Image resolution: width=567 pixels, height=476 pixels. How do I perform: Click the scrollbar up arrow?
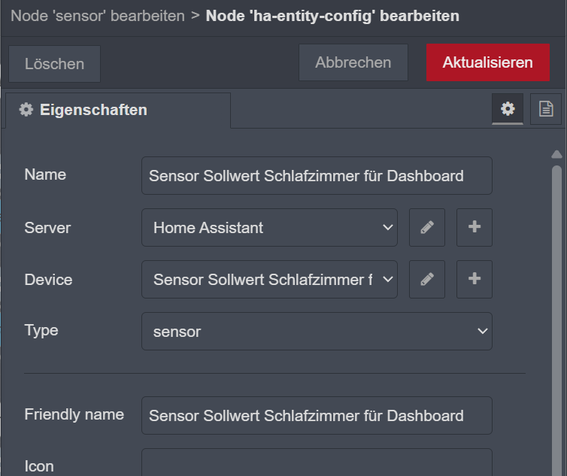556,155
